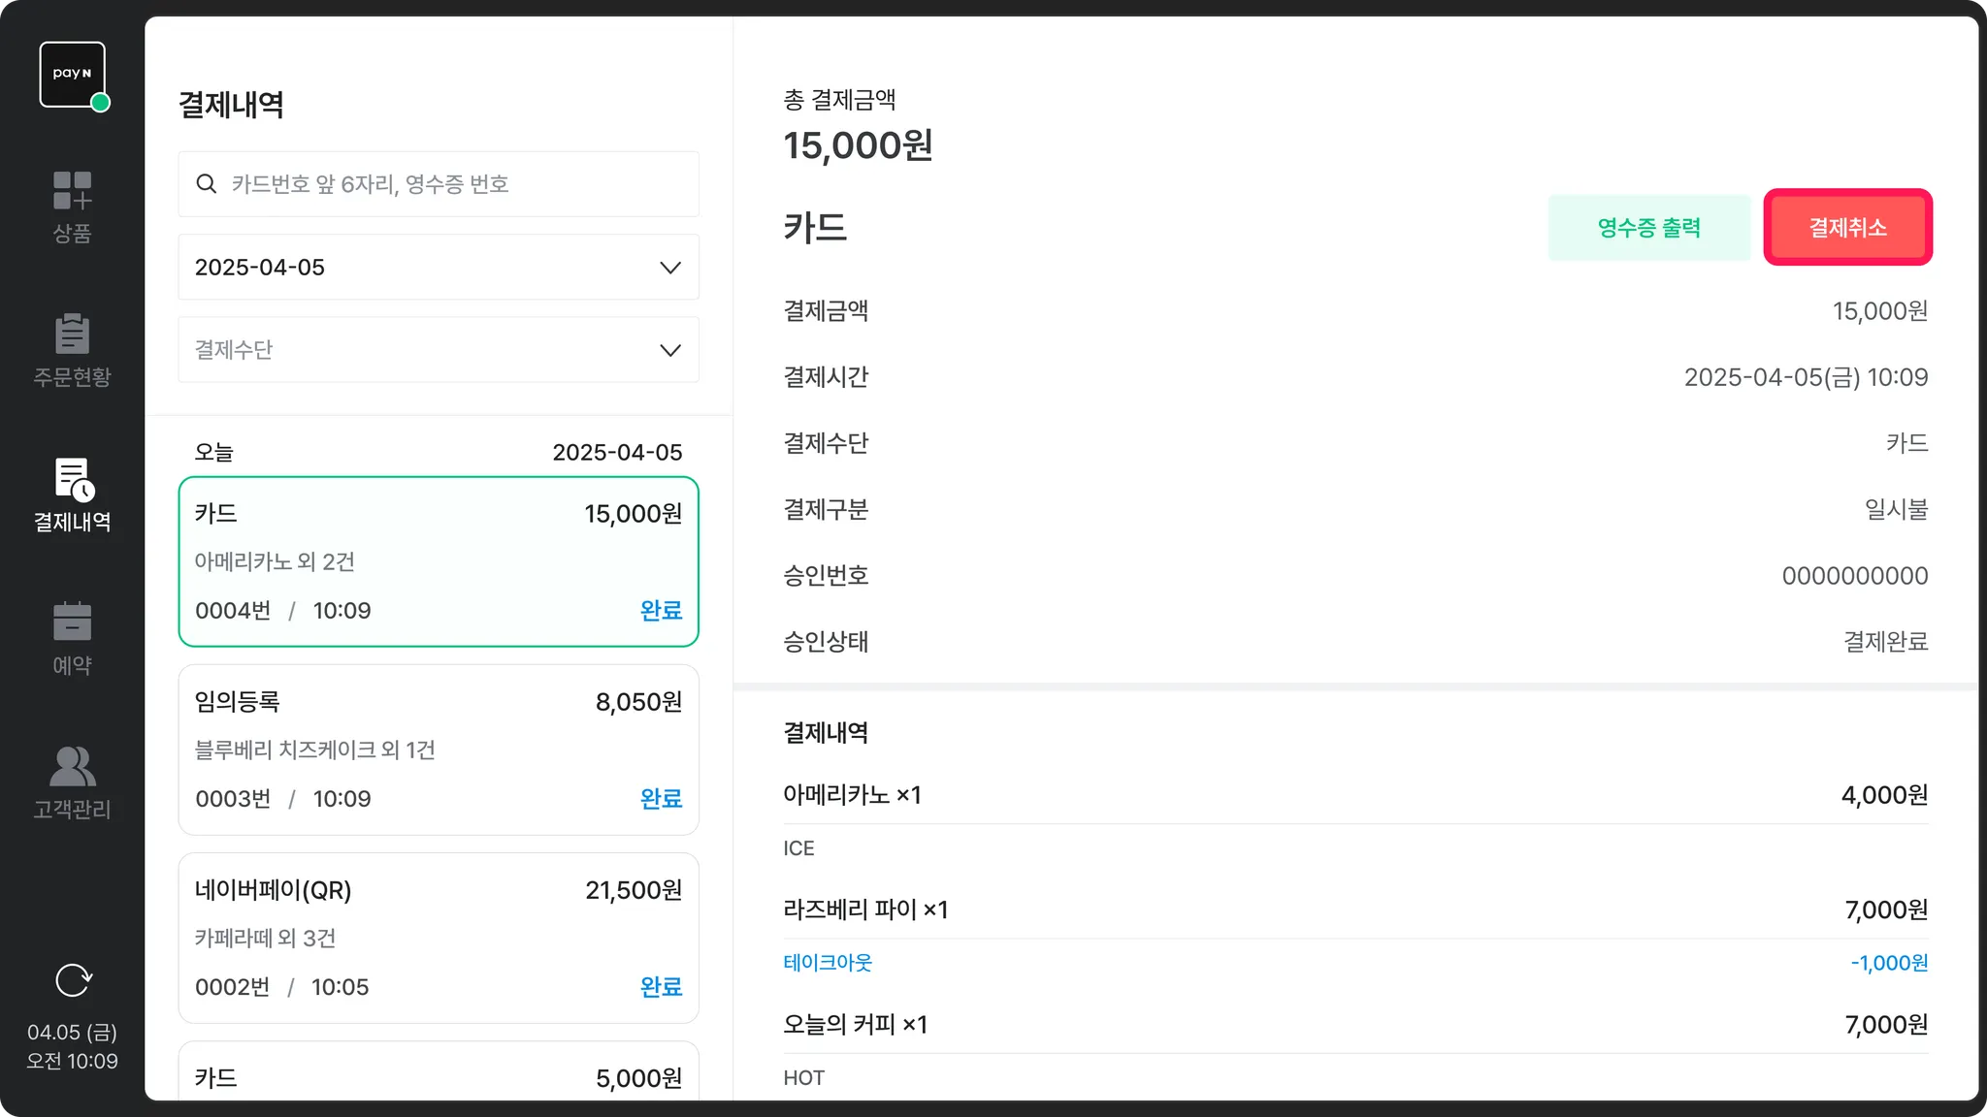The width and height of the screenshot is (1987, 1117).
Task: Open 고객관리 people icon
Action: click(x=73, y=766)
